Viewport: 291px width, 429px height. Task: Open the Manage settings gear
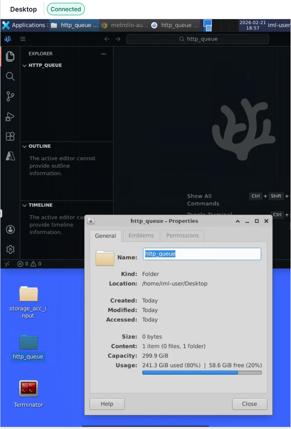(10, 249)
